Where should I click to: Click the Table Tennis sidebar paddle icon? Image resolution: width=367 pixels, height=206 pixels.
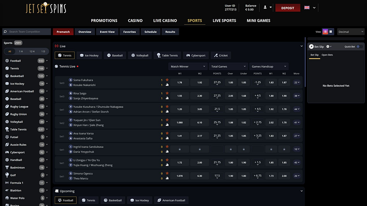tap(7, 129)
